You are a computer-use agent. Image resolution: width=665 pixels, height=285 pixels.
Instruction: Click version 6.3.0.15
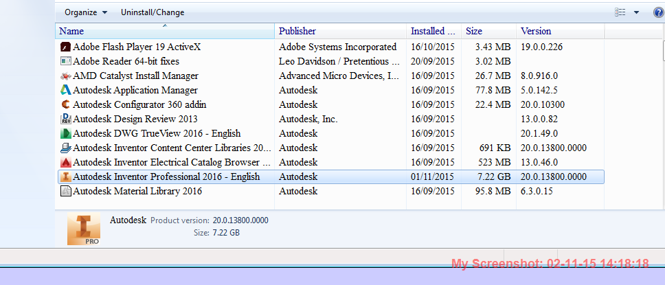(537, 192)
